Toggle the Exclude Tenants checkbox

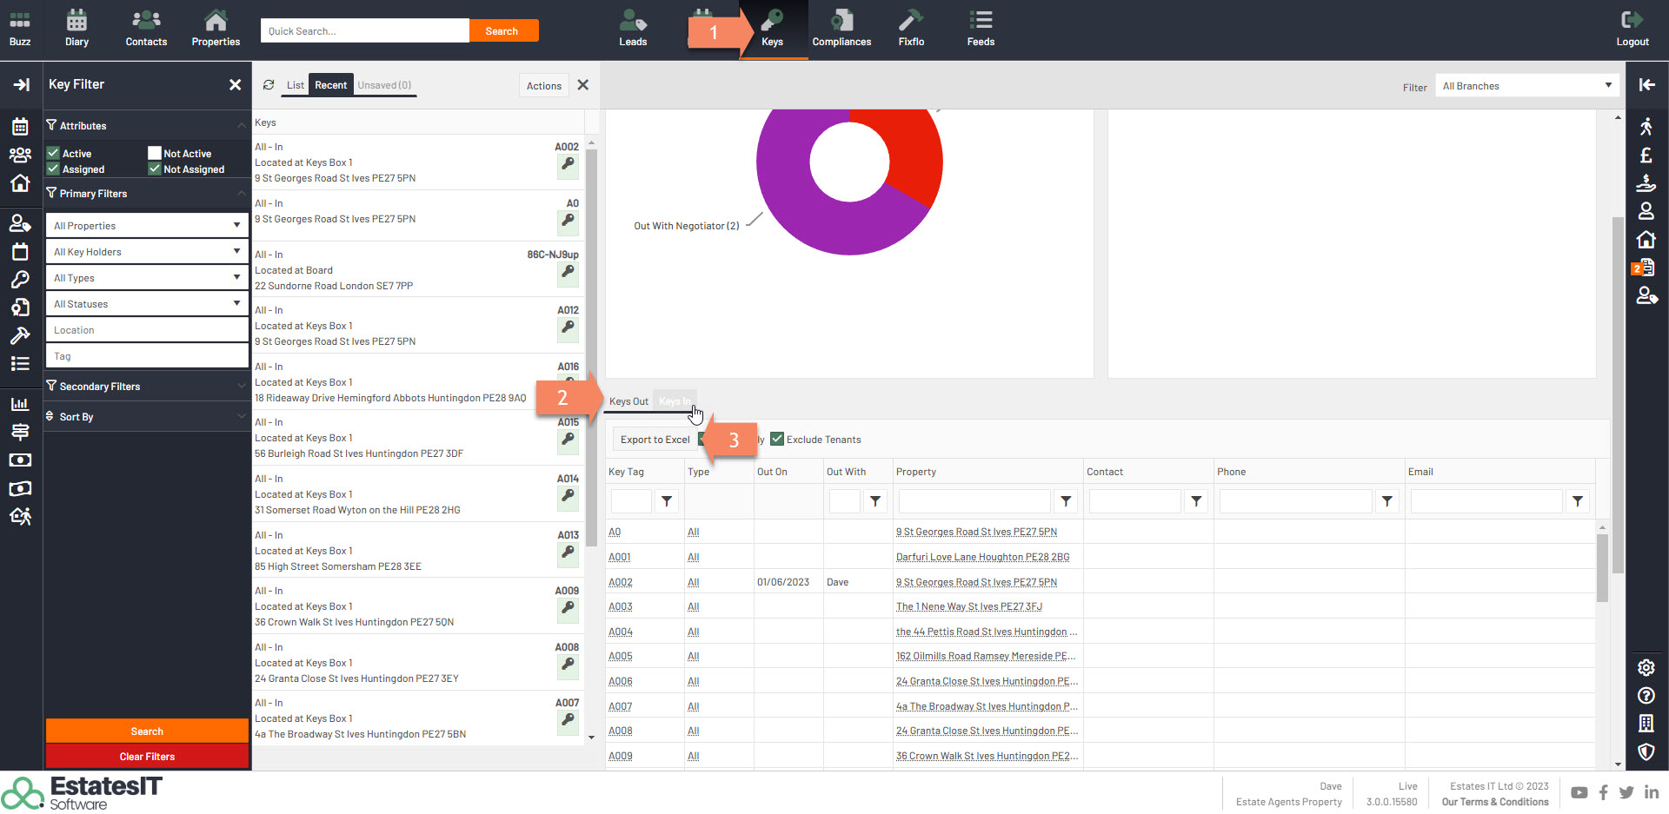[777, 440]
